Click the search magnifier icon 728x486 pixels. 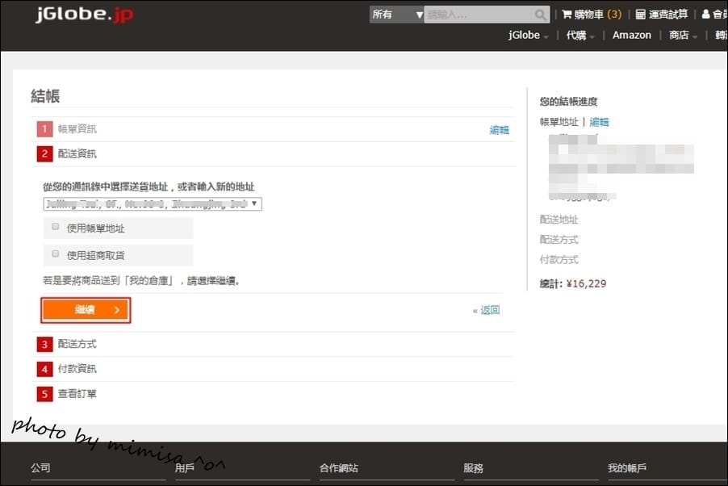click(x=540, y=14)
